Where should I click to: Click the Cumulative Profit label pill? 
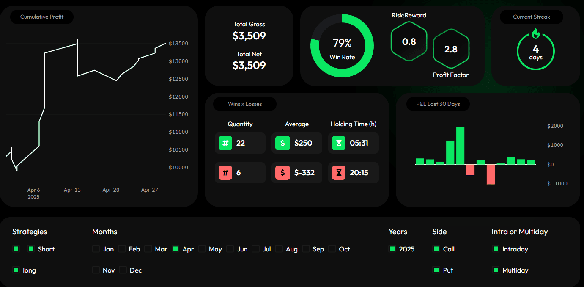(x=42, y=17)
